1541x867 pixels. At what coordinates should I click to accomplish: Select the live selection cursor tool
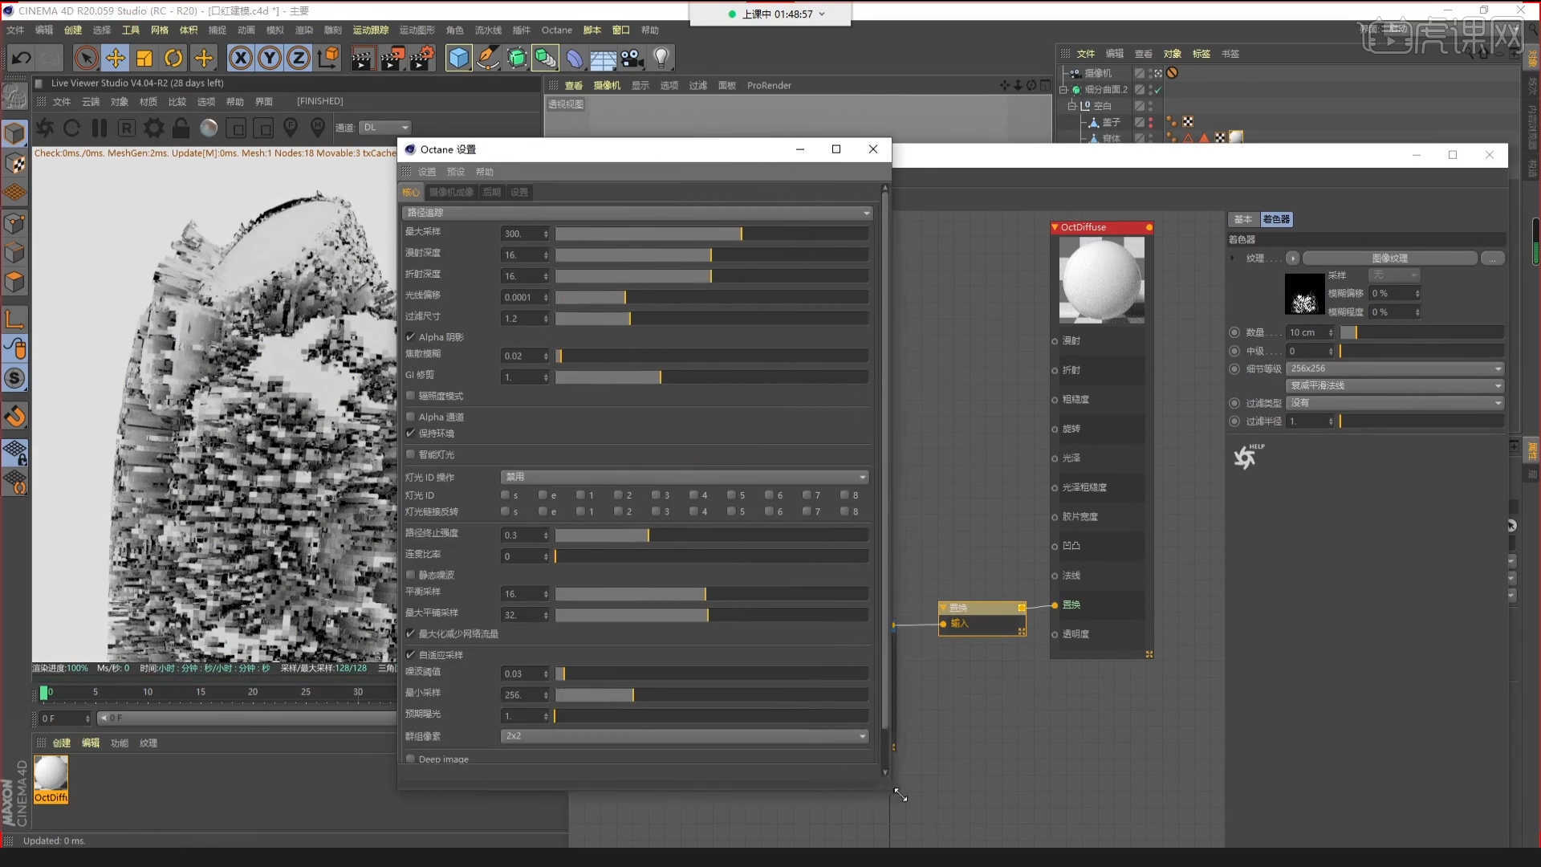coord(86,58)
